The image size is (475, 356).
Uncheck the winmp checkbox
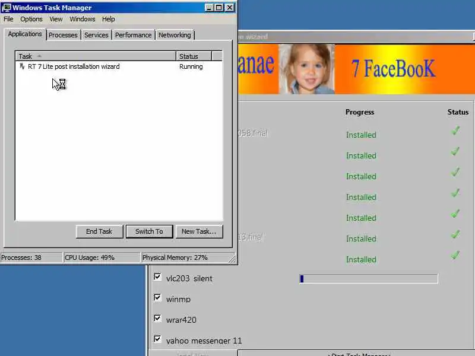pos(157,298)
